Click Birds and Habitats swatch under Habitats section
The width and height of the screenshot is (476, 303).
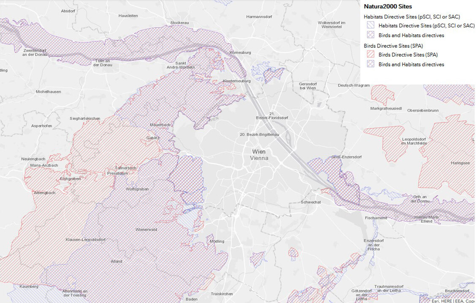[370, 35]
